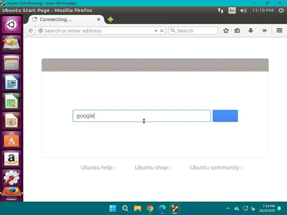Open Google Chrome from the taskbar
The width and height of the screenshot is (287, 215).
point(150,208)
